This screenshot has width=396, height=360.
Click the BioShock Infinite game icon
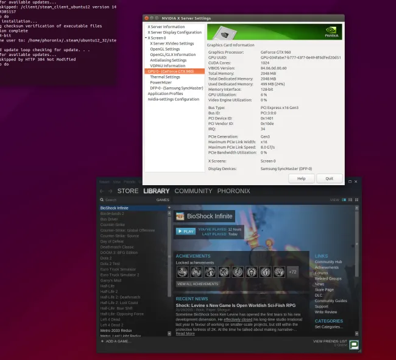click(180, 216)
